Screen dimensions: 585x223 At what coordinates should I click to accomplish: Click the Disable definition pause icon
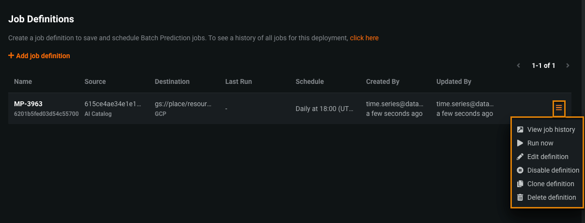pos(520,170)
